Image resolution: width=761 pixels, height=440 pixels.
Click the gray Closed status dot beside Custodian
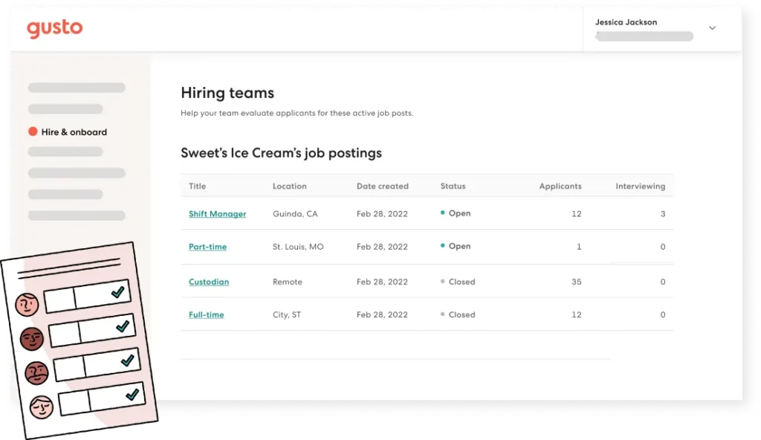pyautogui.click(x=441, y=282)
